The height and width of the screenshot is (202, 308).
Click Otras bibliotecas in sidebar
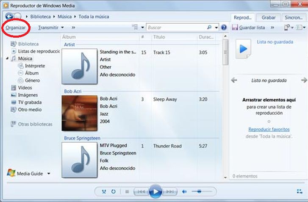pyautogui.click(x=35, y=124)
